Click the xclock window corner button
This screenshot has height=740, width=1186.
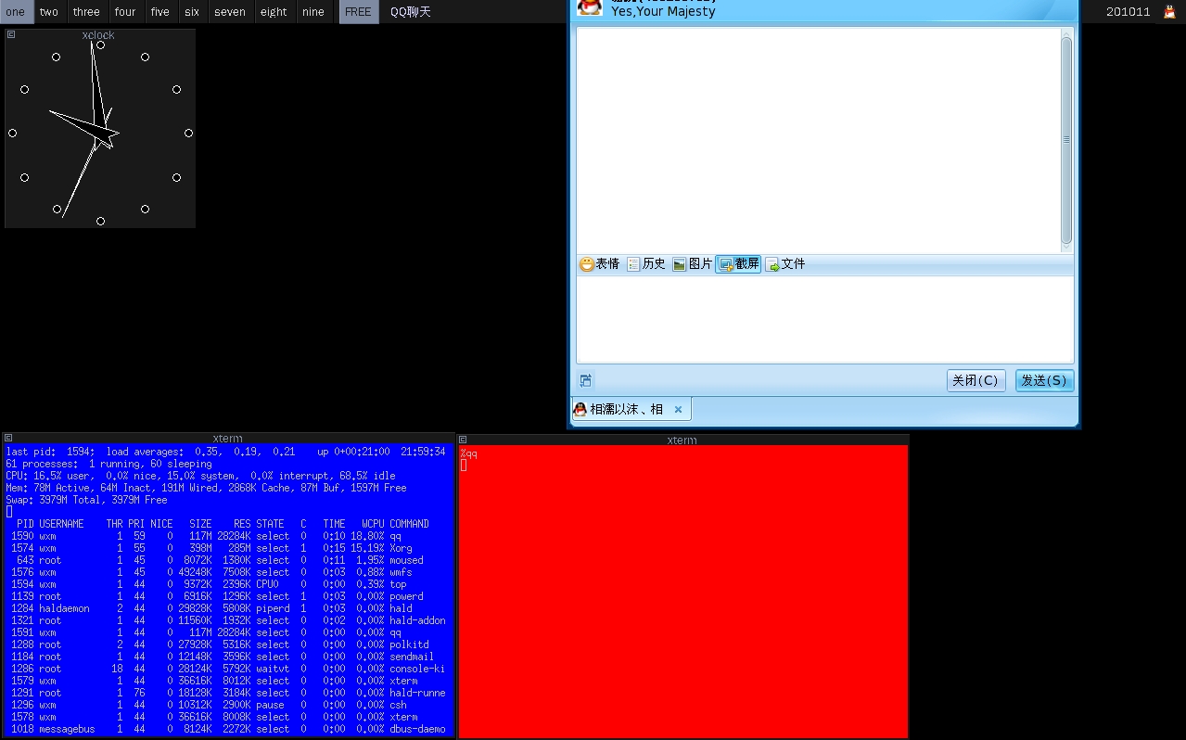(x=11, y=34)
